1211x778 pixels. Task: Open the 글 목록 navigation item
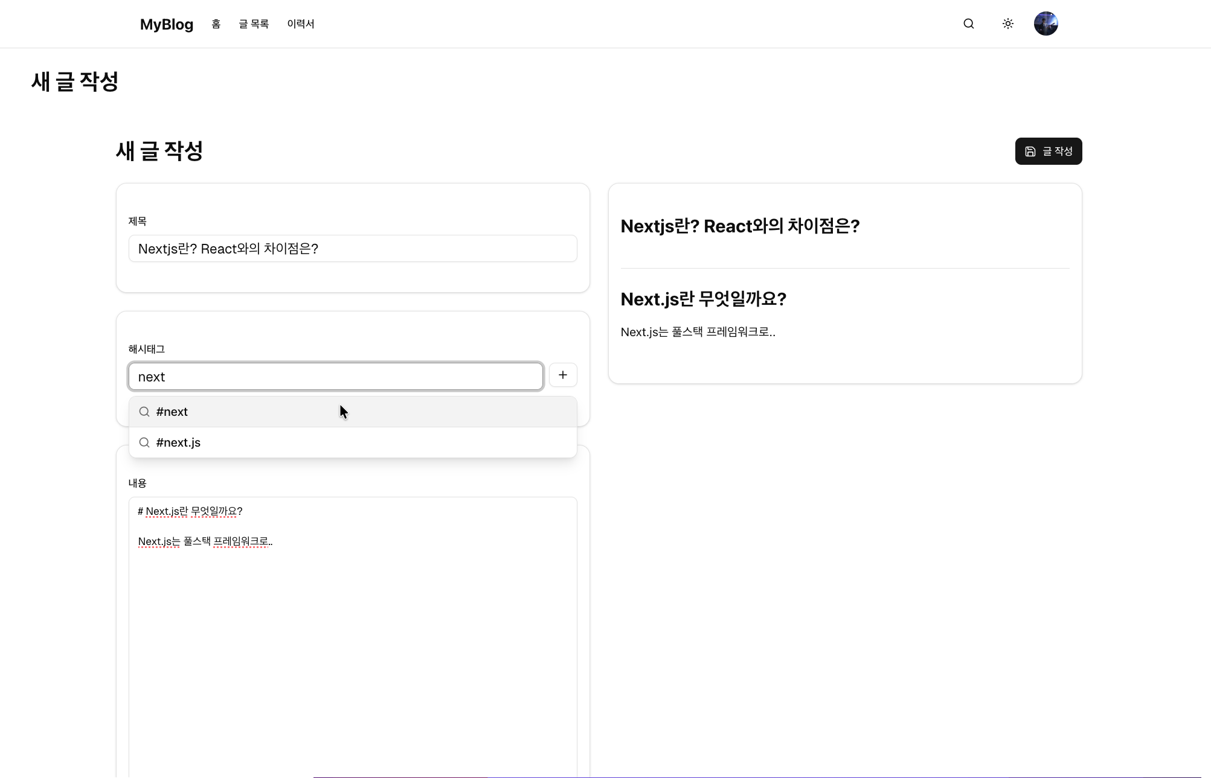[254, 24]
